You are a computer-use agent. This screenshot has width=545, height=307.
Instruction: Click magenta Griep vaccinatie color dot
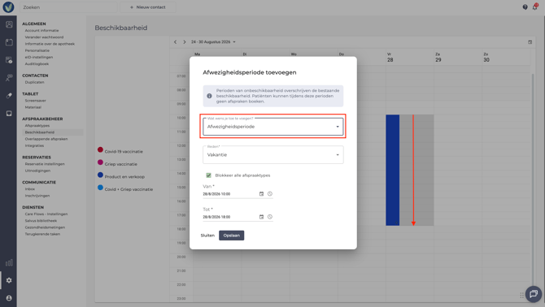100,162
